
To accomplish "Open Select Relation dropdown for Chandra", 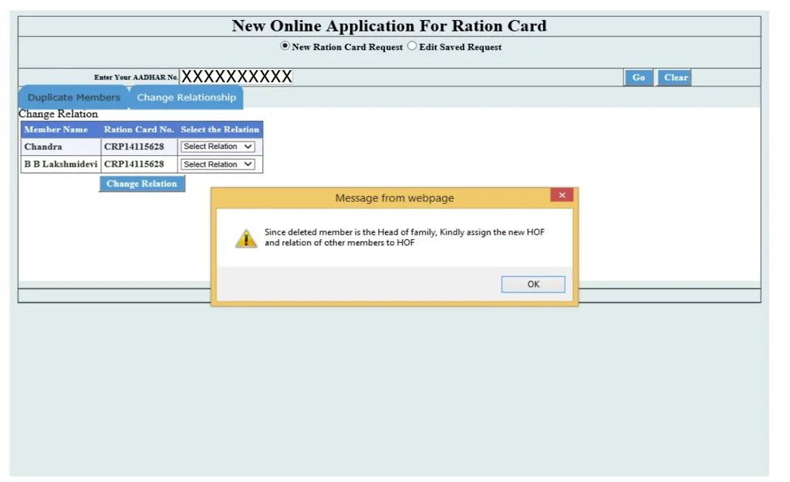I will click(x=218, y=147).
